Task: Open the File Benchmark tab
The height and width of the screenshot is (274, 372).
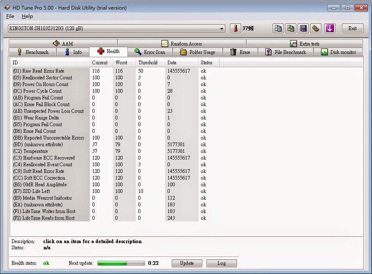Action: pos(285,52)
